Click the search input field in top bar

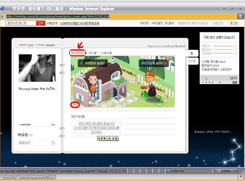tap(21, 23)
